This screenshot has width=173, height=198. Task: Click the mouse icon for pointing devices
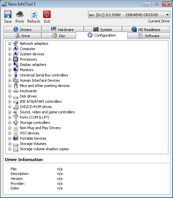click(16, 86)
